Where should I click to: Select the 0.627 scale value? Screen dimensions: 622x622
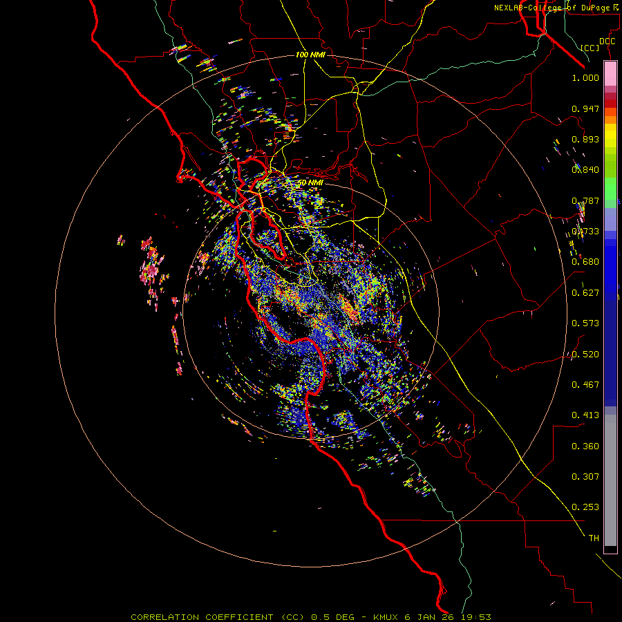[x=585, y=293]
